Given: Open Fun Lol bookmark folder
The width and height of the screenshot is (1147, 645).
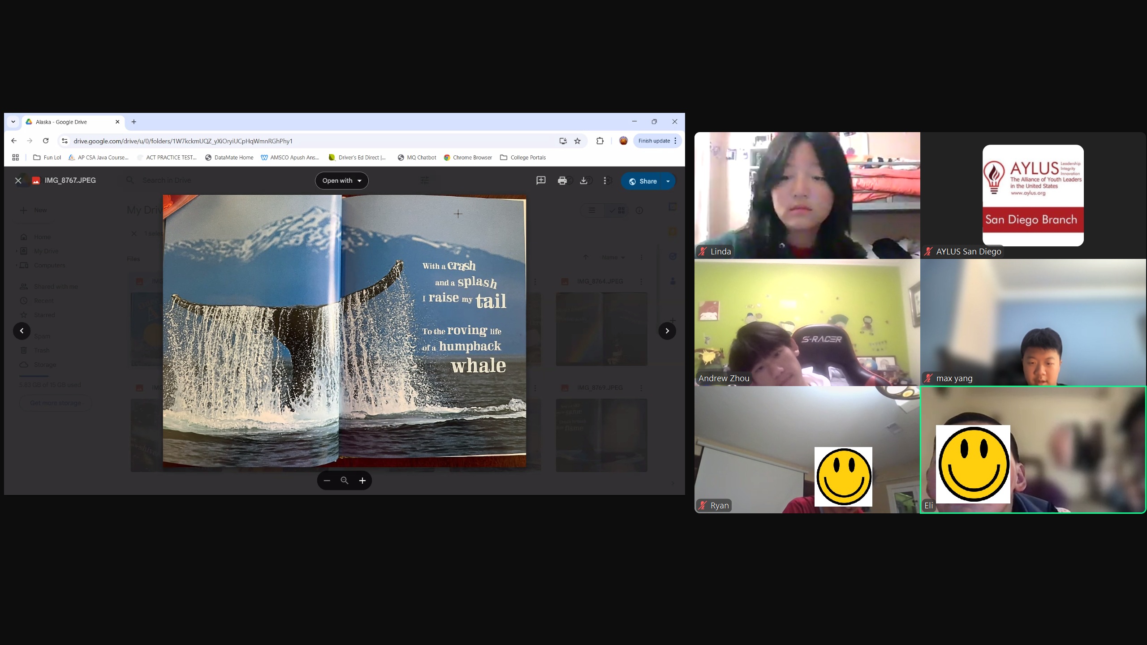Looking at the screenshot, I should (x=47, y=158).
